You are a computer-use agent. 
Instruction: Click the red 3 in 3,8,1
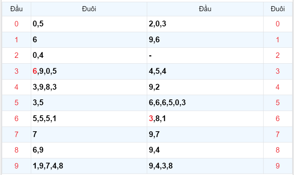(x=151, y=118)
